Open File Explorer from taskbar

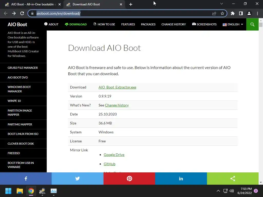20,191
